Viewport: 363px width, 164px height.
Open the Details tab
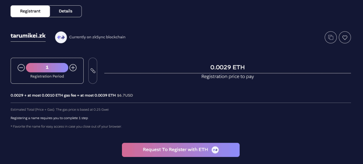point(66,11)
